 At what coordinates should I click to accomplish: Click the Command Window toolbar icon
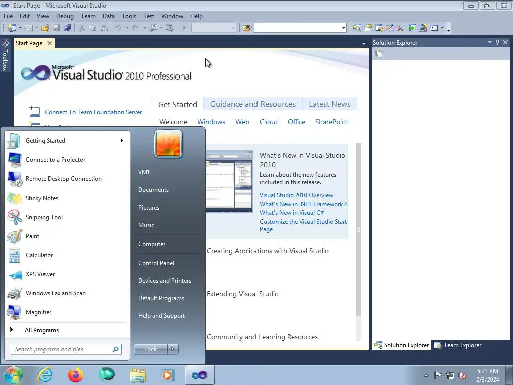pos(434,28)
